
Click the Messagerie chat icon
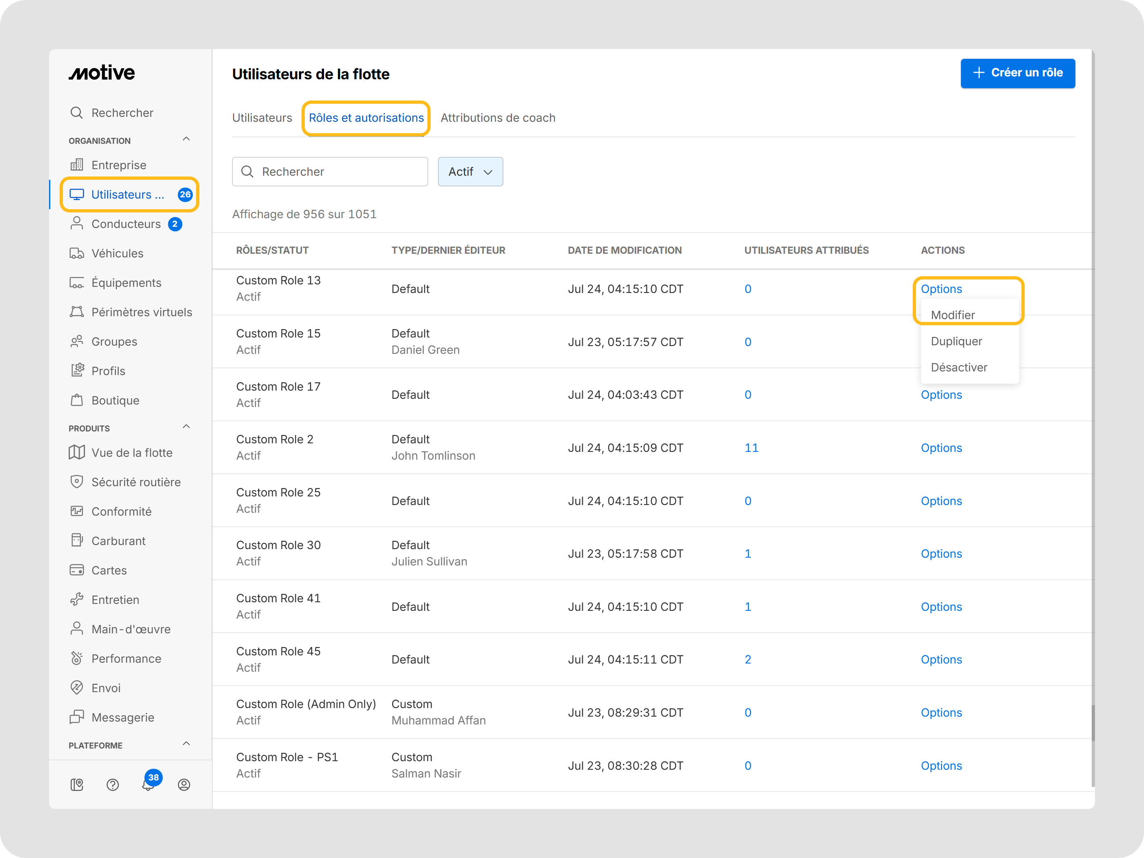coord(76,717)
